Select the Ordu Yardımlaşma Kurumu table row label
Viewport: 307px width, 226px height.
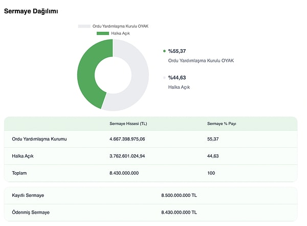pos(39,139)
